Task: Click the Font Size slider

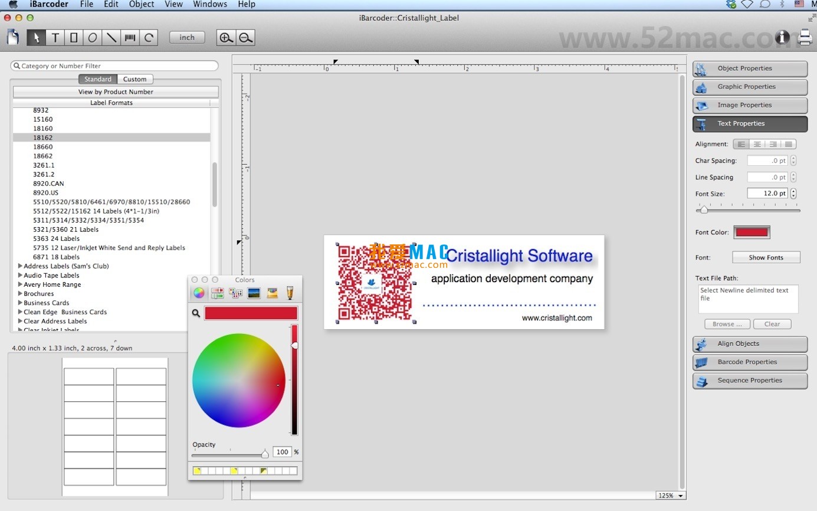Action: pyautogui.click(x=748, y=210)
